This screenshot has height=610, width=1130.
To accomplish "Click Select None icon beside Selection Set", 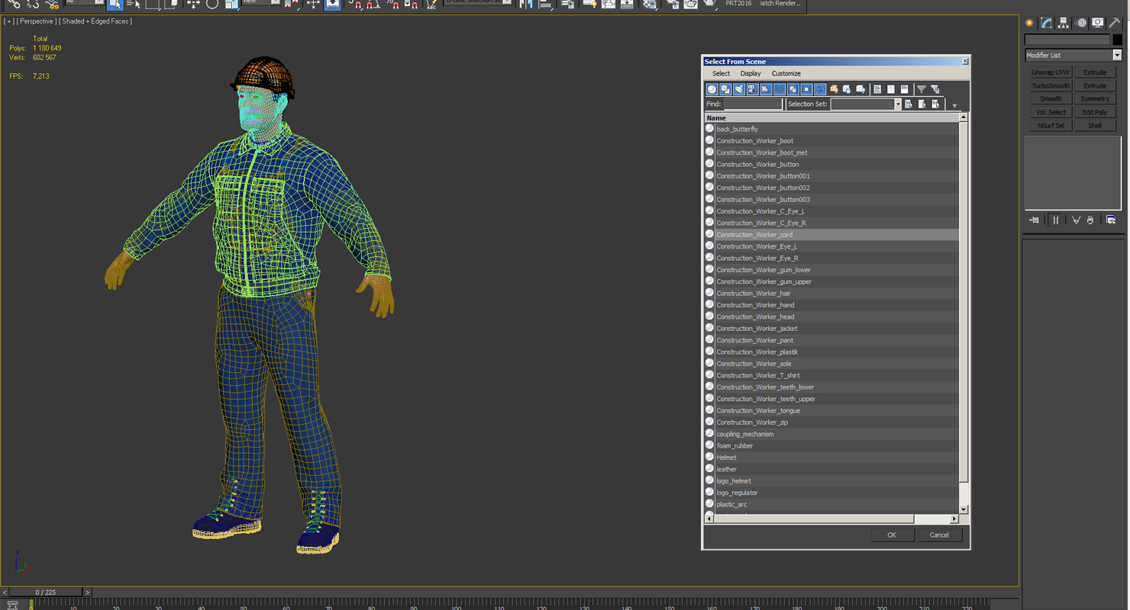I will tap(922, 104).
